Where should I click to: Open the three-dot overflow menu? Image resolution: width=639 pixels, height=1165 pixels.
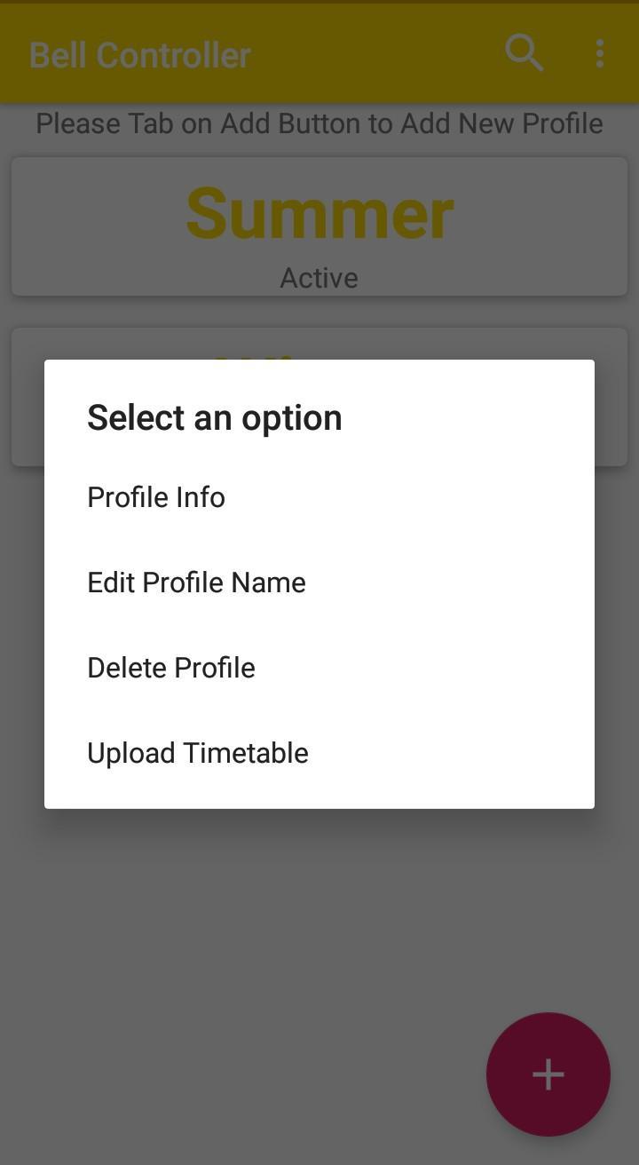pos(600,53)
